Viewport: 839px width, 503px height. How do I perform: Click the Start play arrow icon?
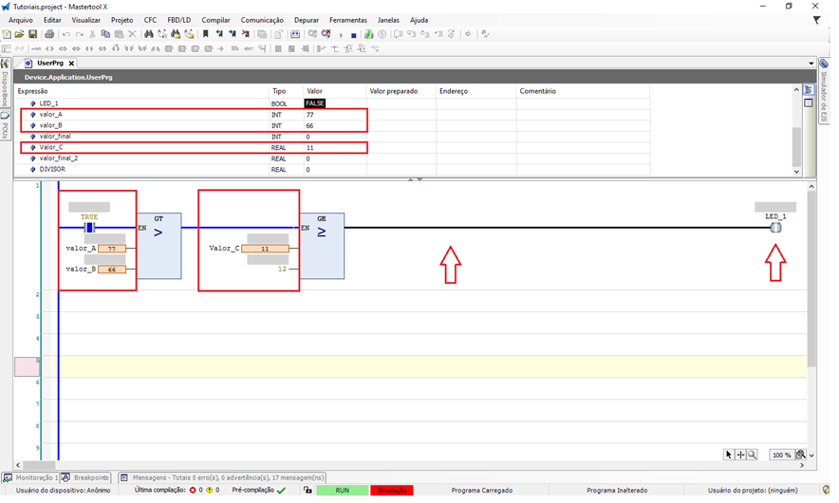341,34
